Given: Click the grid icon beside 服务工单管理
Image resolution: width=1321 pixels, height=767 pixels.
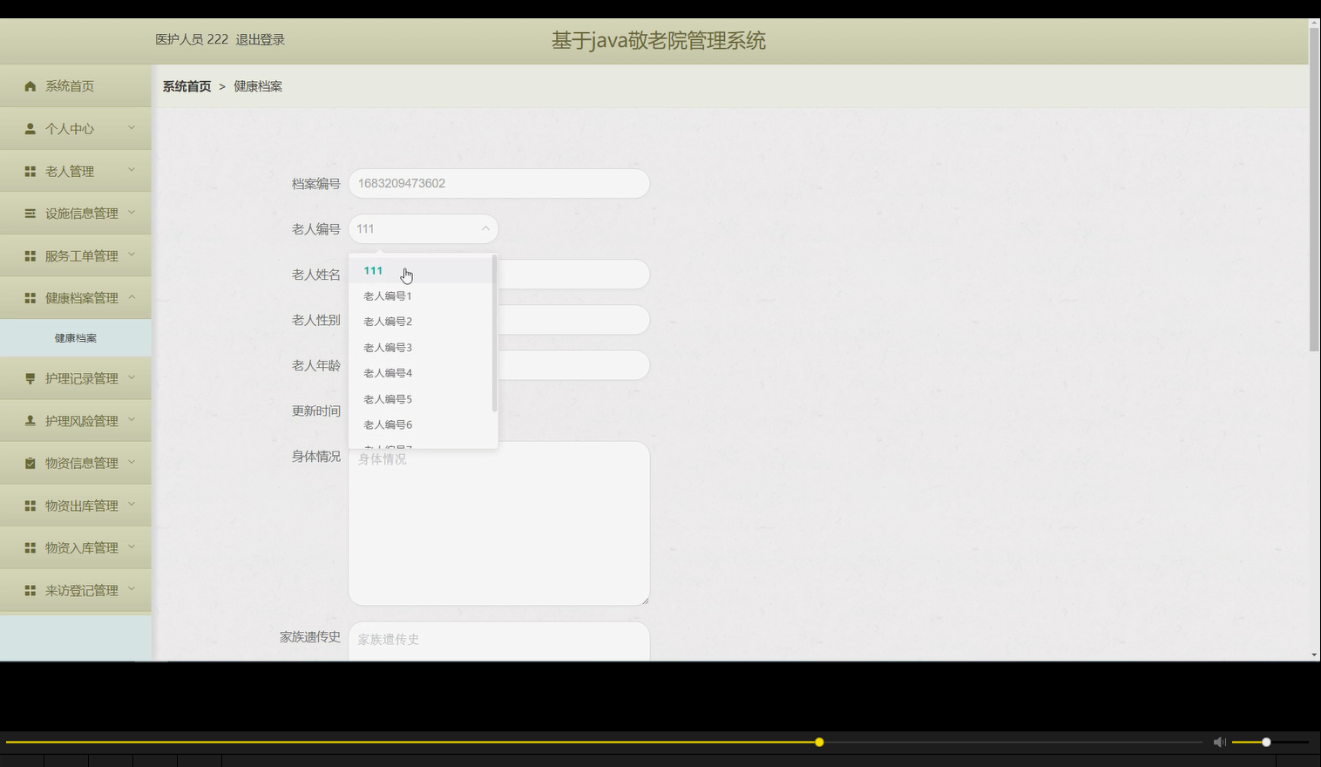Looking at the screenshot, I should click(x=30, y=256).
